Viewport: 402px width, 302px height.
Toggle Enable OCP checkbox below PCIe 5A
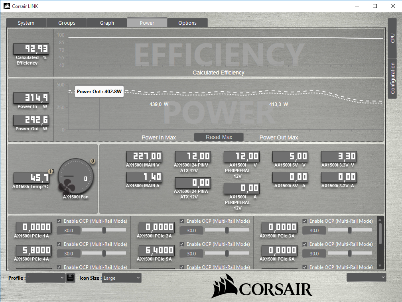click(x=182, y=267)
